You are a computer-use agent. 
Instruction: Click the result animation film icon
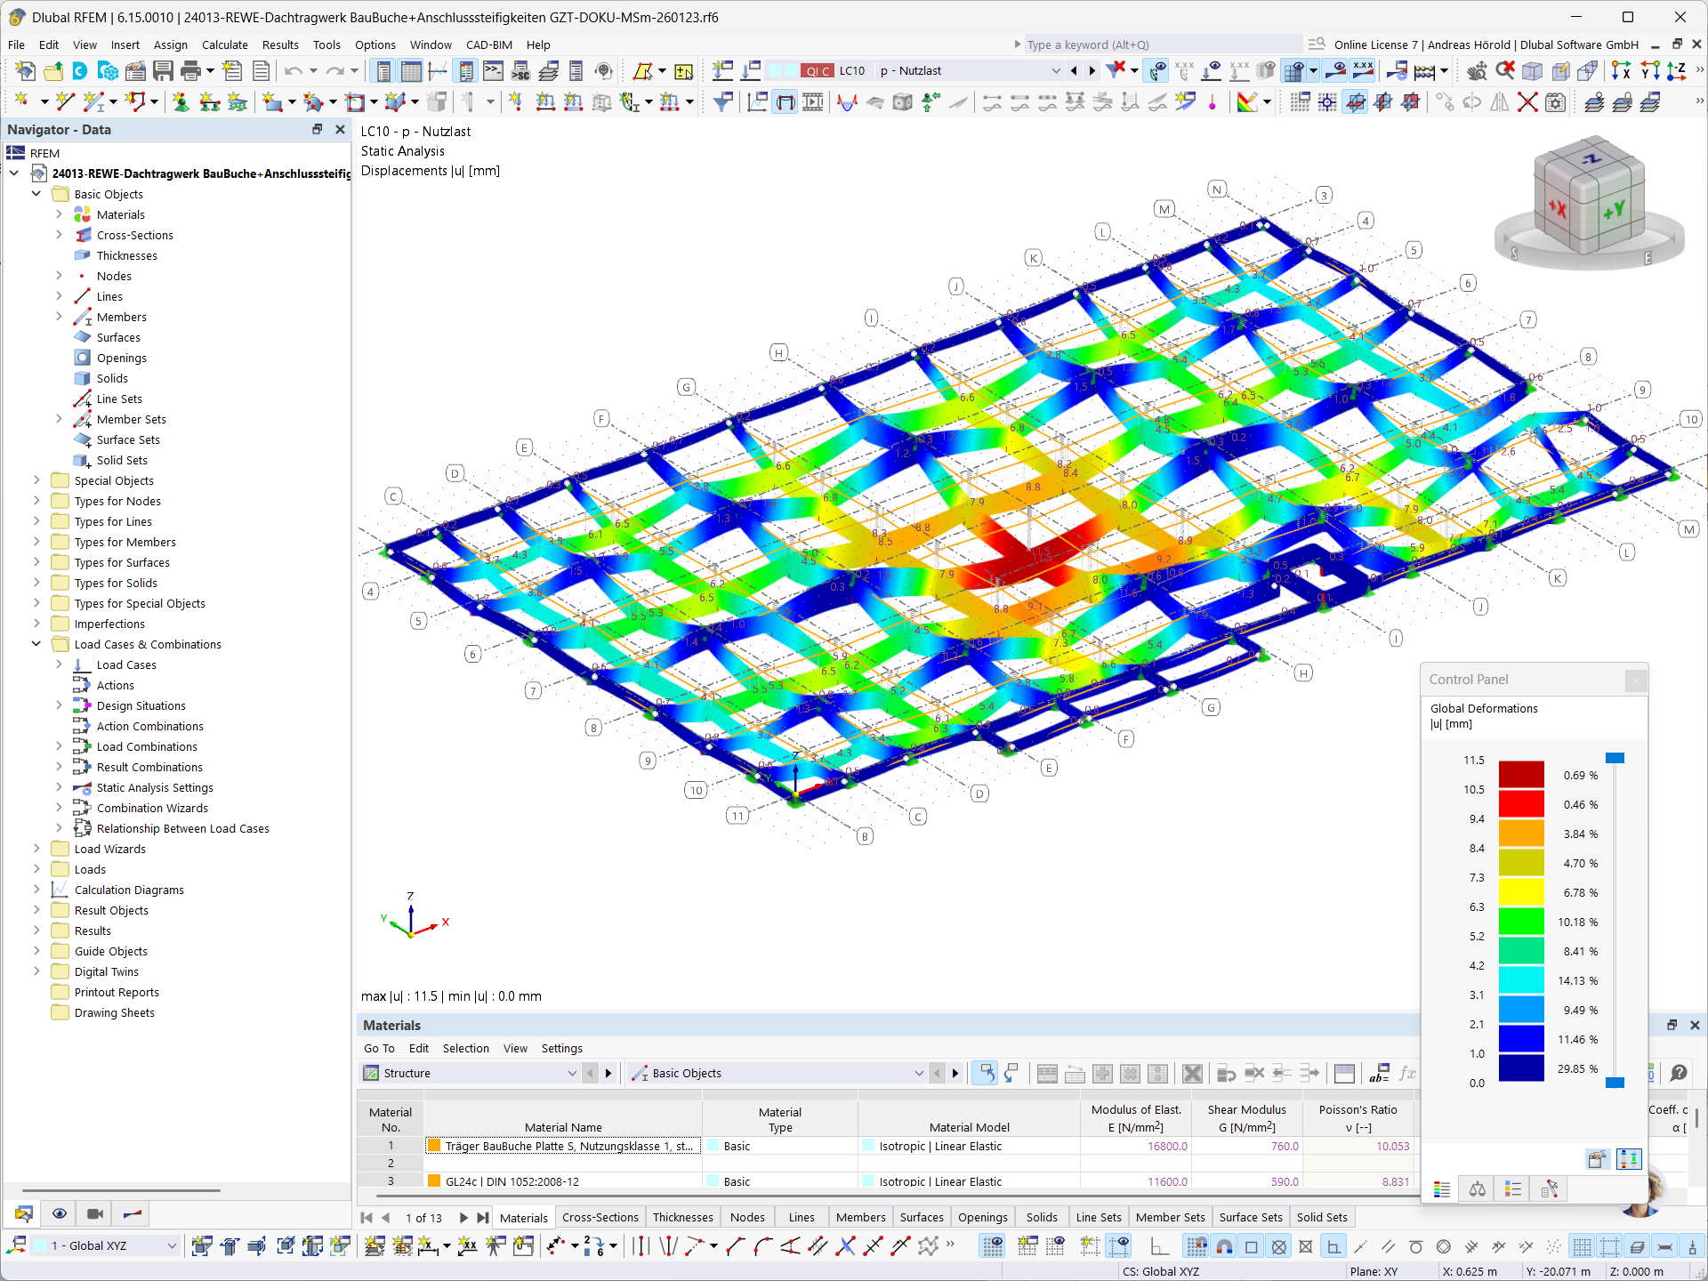tap(813, 102)
